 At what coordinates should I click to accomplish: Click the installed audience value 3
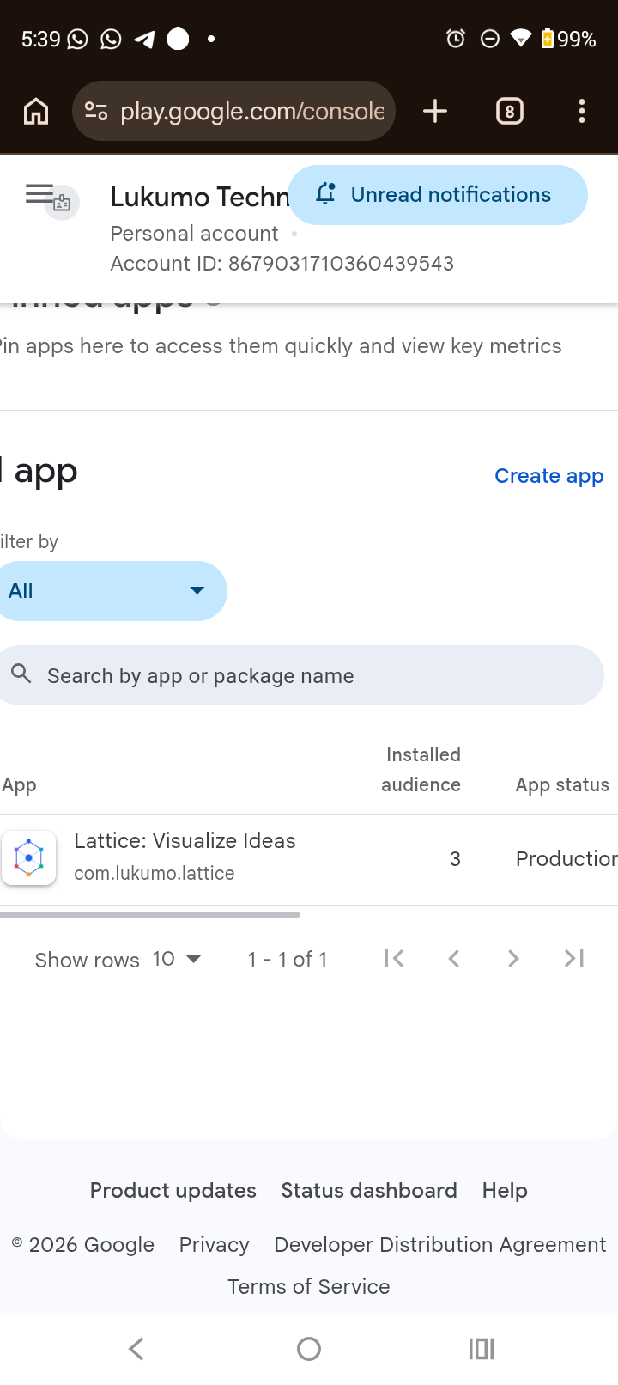[x=456, y=858]
